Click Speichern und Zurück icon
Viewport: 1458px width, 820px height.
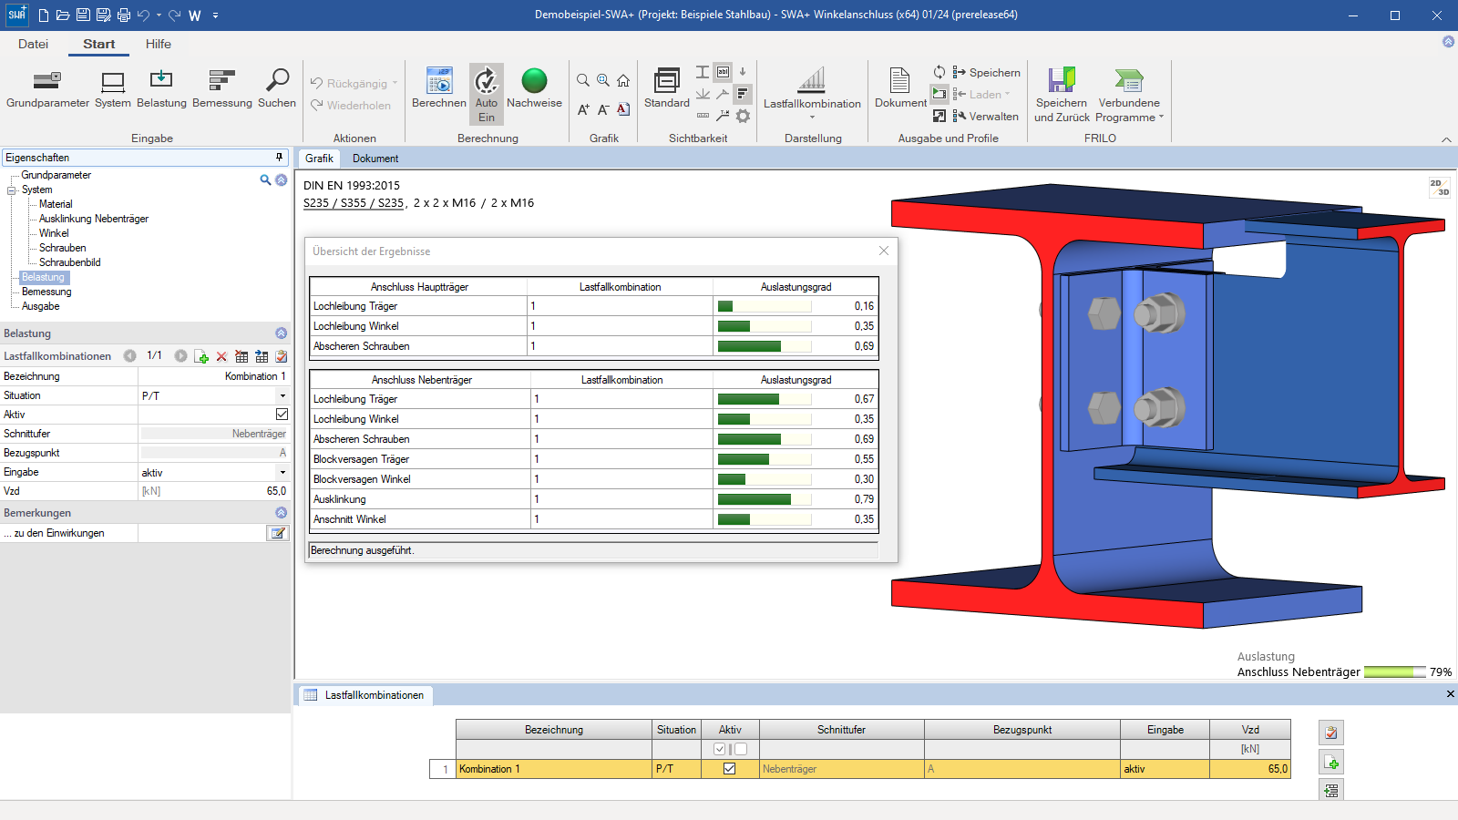point(1062,95)
